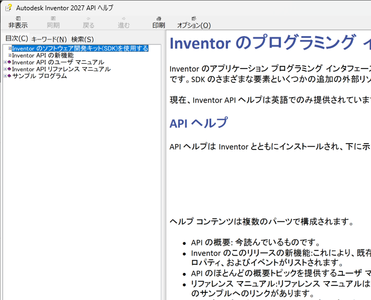Click the 戻る (Back) toolbar button

(x=89, y=23)
